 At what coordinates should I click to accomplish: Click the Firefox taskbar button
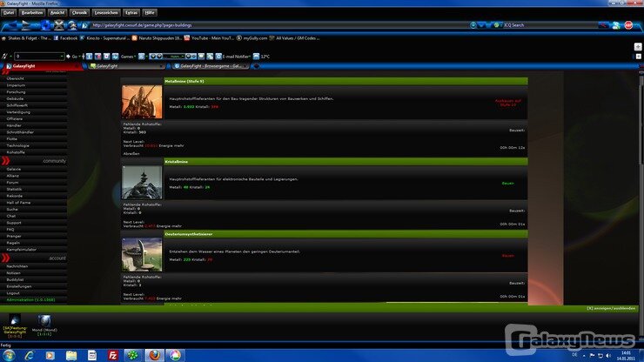click(154, 355)
